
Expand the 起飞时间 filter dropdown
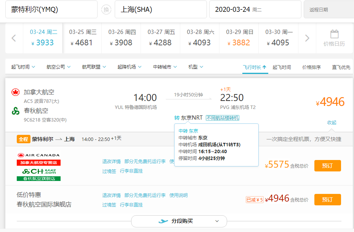(23, 67)
